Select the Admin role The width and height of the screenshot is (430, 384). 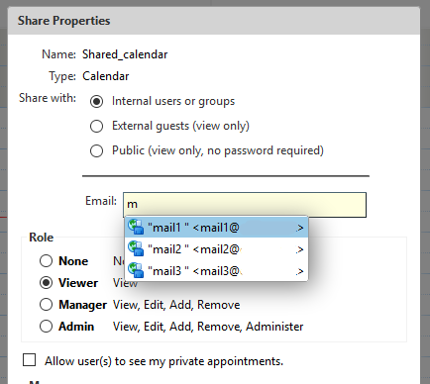pos(46,327)
